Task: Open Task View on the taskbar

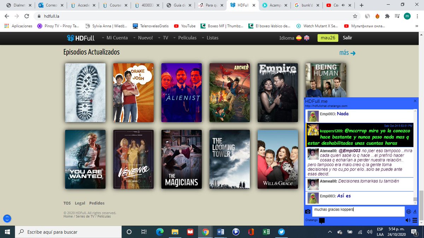Action: (144, 232)
